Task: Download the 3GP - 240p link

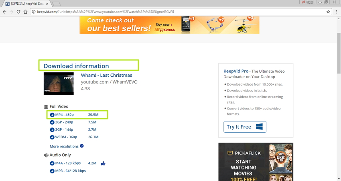Action: pos(64,122)
